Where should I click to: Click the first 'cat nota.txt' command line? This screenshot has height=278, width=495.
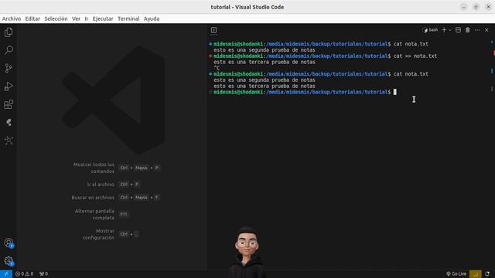click(411, 44)
